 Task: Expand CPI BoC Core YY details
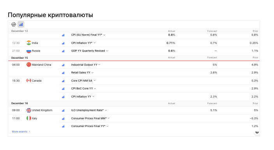coord(95,89)
